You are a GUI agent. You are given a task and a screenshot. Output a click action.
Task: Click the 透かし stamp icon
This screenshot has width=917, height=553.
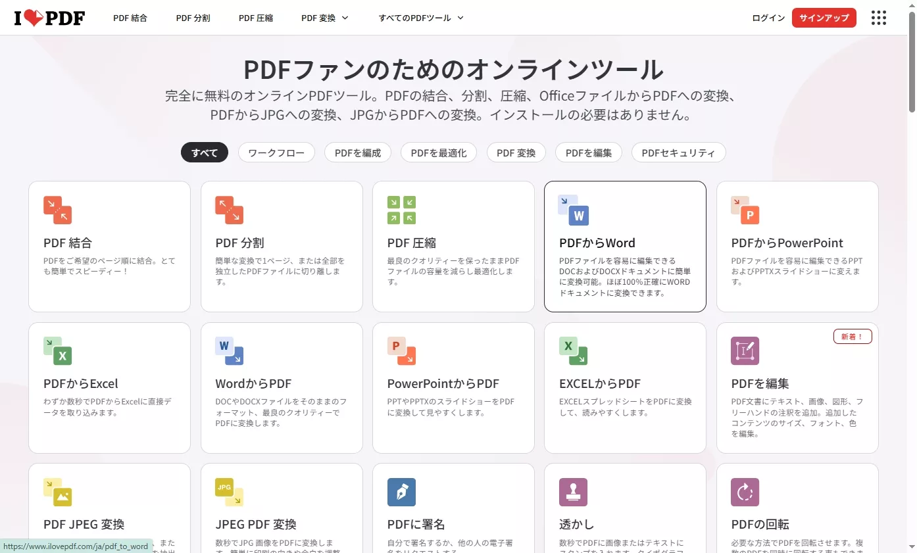[x=573, y=492]
